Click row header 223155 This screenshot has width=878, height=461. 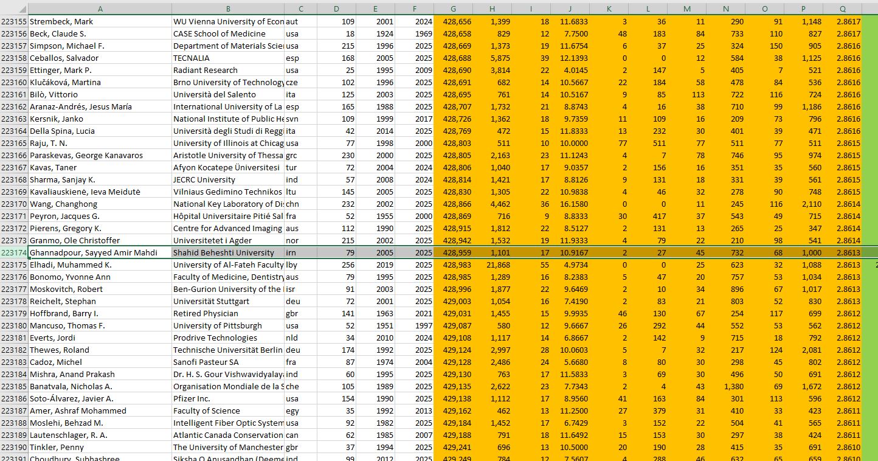[x=14, y=21]
